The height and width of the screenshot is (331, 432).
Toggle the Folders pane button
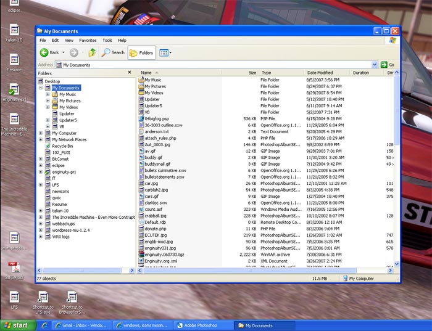[141, 53]
